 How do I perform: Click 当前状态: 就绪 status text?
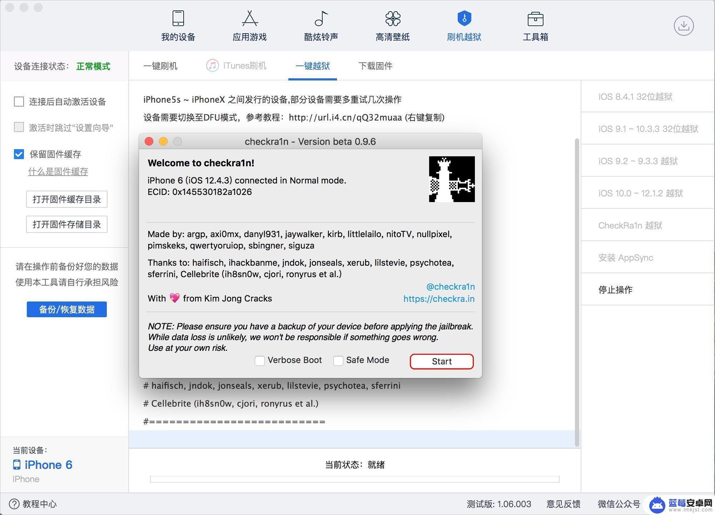point(355,465)
